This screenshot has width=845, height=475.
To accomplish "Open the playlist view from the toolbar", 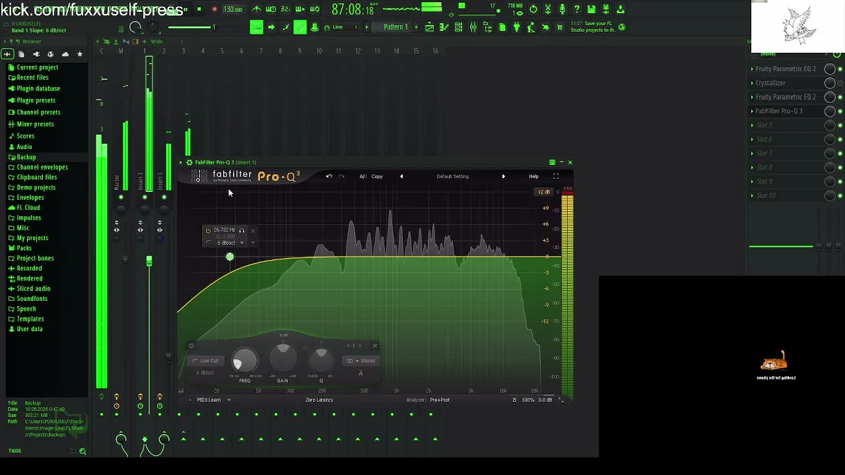I will 429,27.
